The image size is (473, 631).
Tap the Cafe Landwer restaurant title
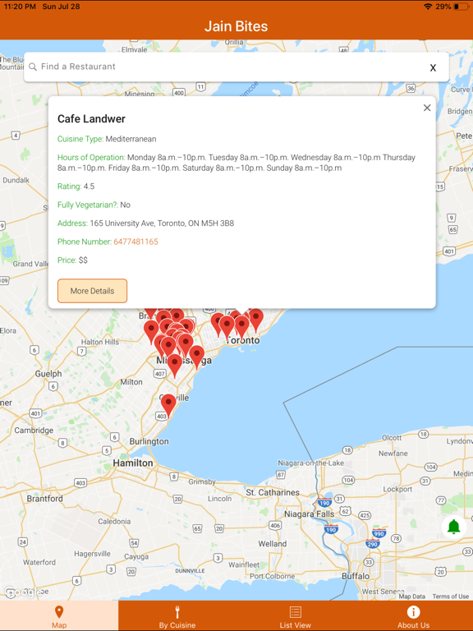click(x=91, y=118)
